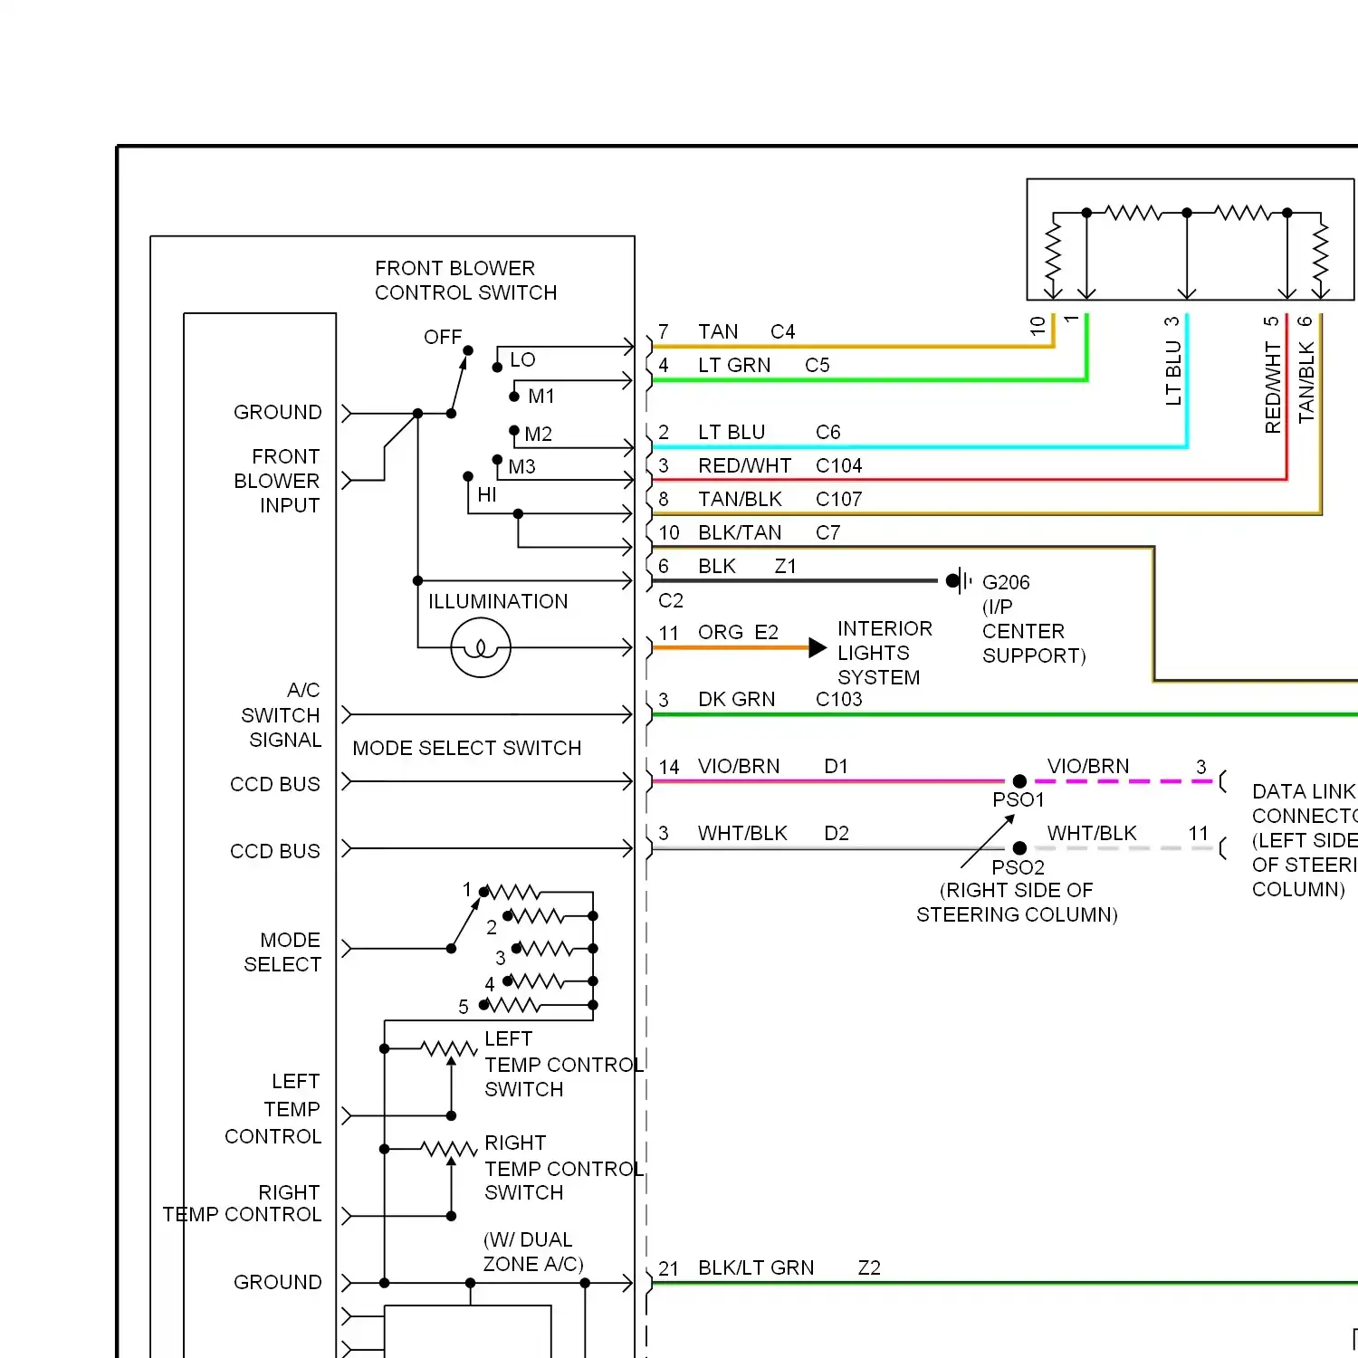Click the MODE SELECT pin label
1358x1358 pixels.
click(x=282, y=952)
